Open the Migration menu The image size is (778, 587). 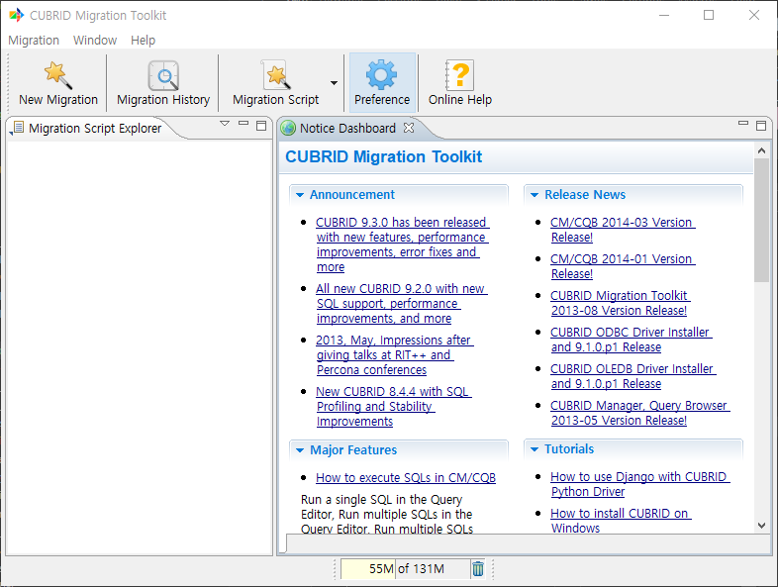pos(34,41)
